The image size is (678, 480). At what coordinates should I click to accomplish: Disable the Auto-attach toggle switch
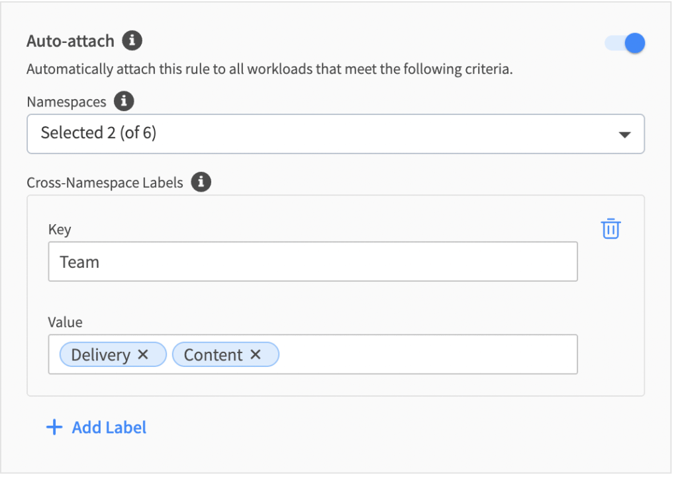[x=625, y=44]
